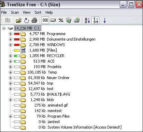
Task: Click the CD drive toolbar icon
Action: click(77, 20)
